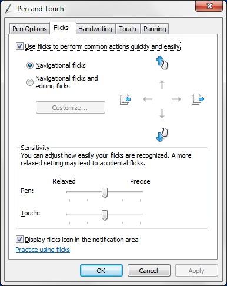The width and height of the screenshot is (227, 286).
Task: Select Navigational flicks and editing flicks option
Action: pyautogui.click(x=30, y=82)
